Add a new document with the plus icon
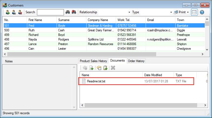Viewport: 212px width, 118px height. [91, 68]
